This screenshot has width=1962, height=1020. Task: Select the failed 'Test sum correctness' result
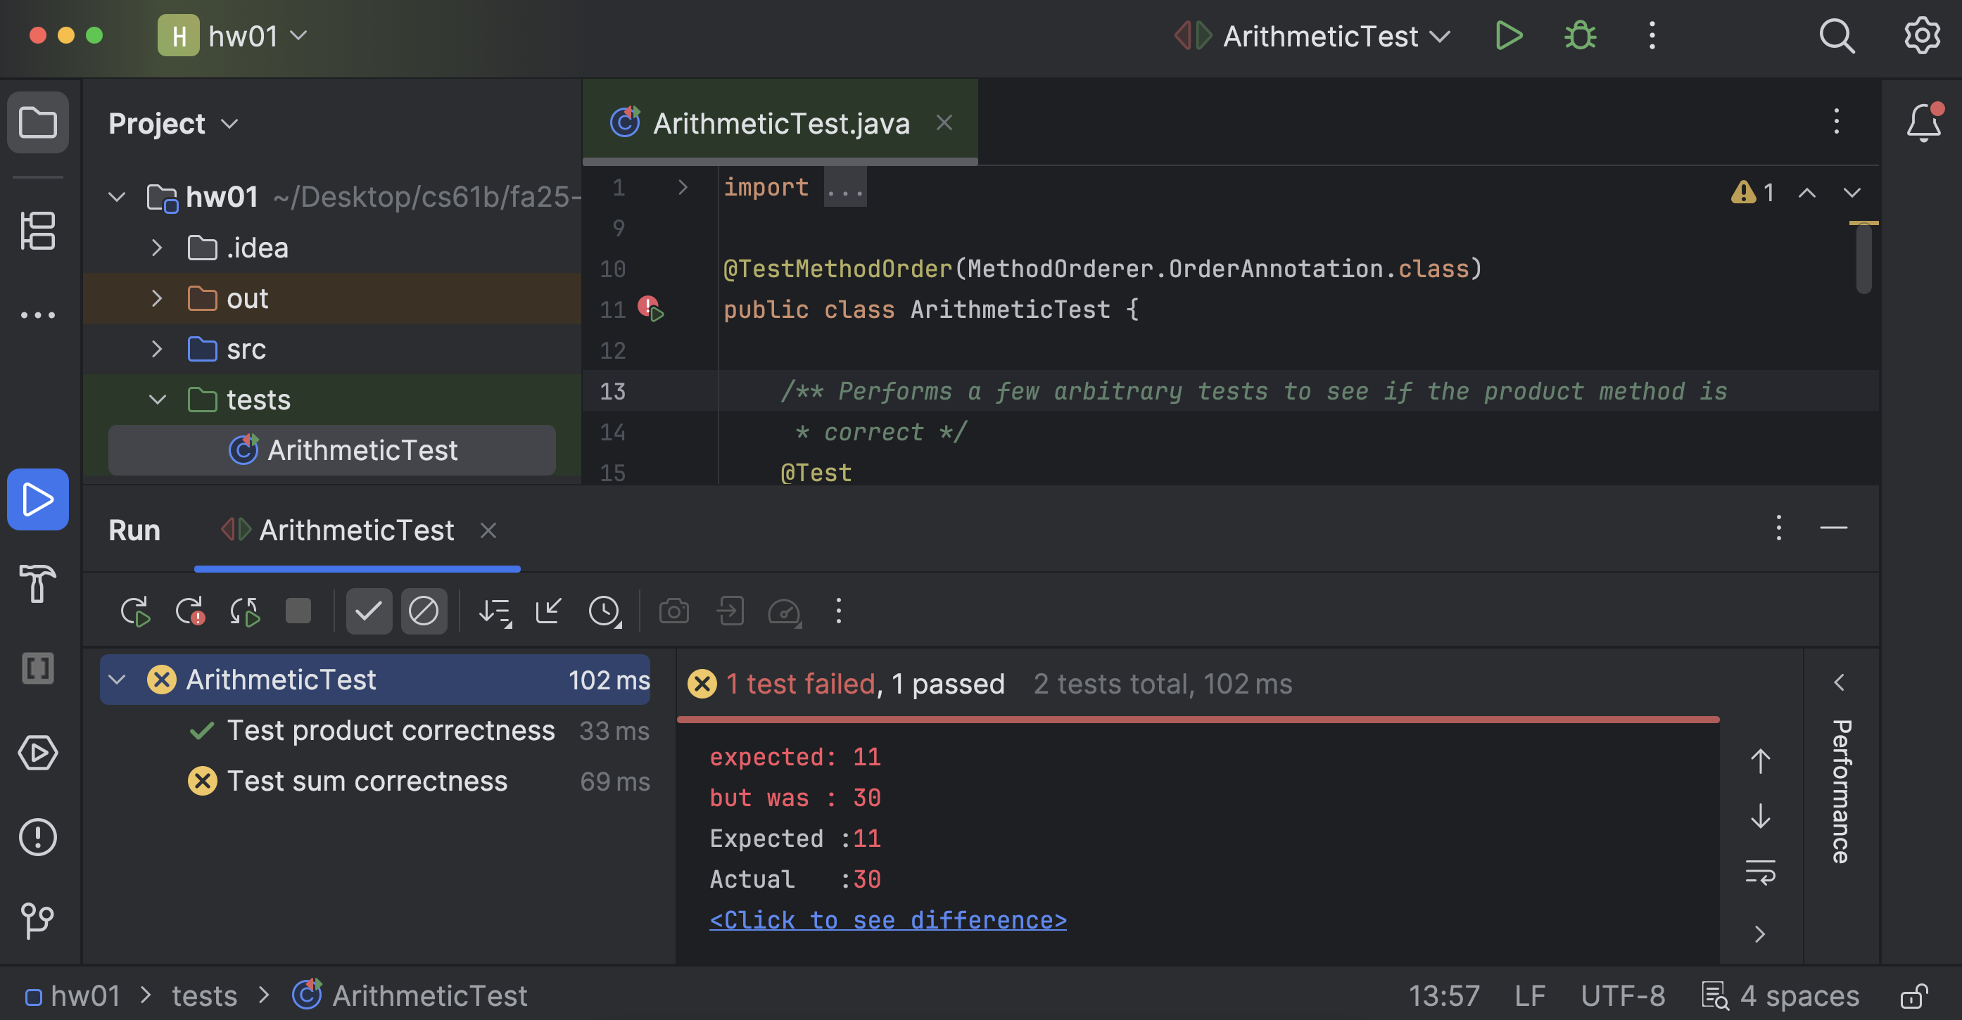pos(367,781)
